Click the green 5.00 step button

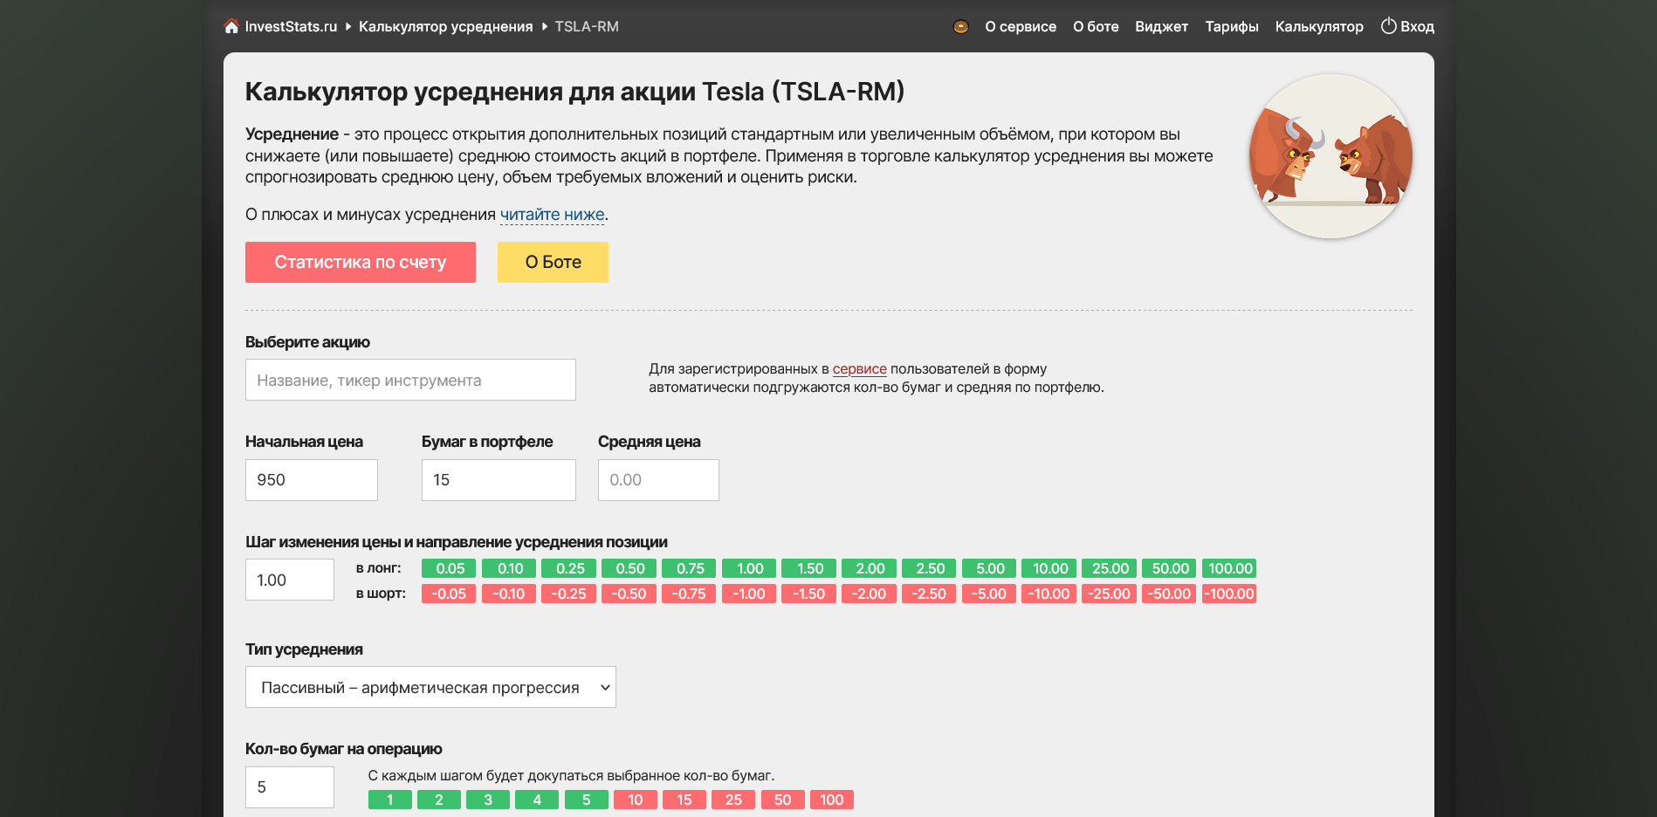989,568
